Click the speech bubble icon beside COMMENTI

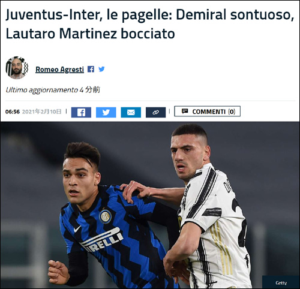point(185,111)
